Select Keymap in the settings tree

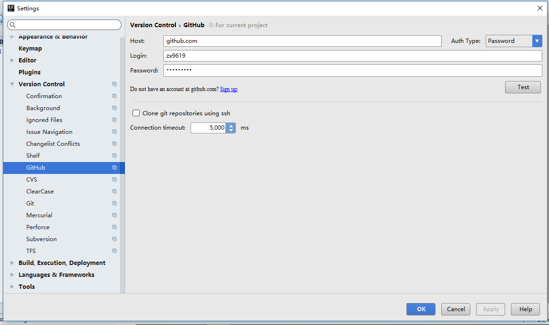point(30,49)
